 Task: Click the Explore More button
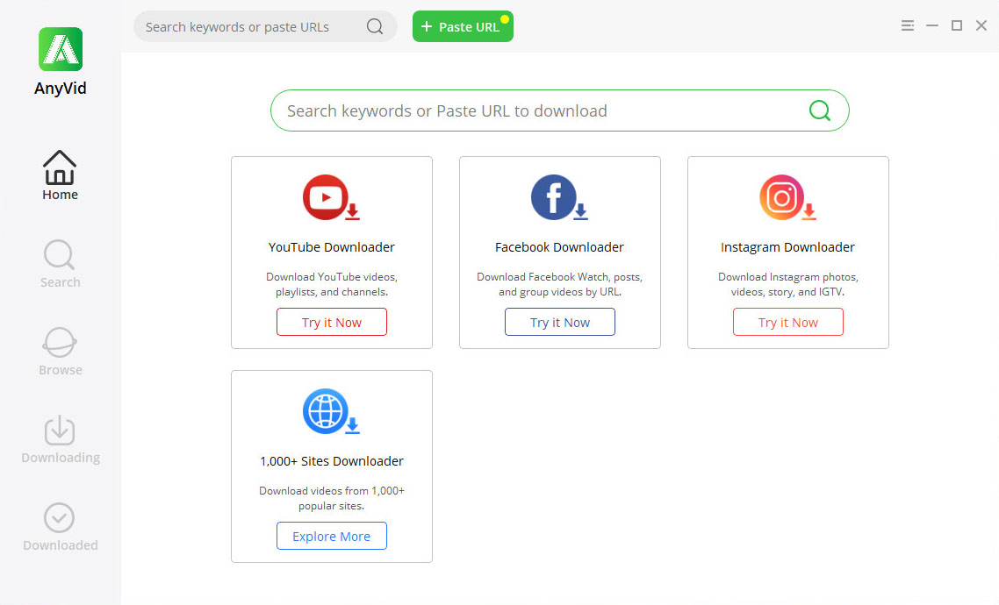click(x=332, y=536)
